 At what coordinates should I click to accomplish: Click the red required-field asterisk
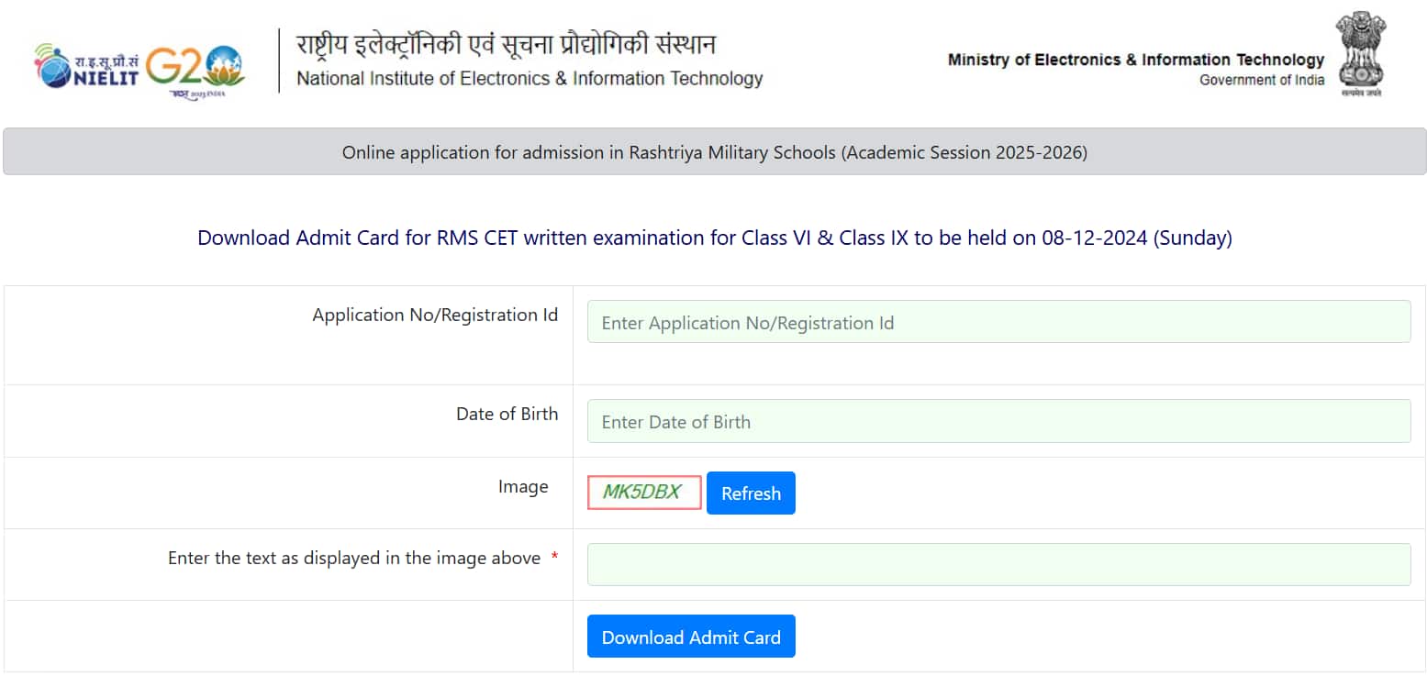pyautogui.click(x=554, y=558)
